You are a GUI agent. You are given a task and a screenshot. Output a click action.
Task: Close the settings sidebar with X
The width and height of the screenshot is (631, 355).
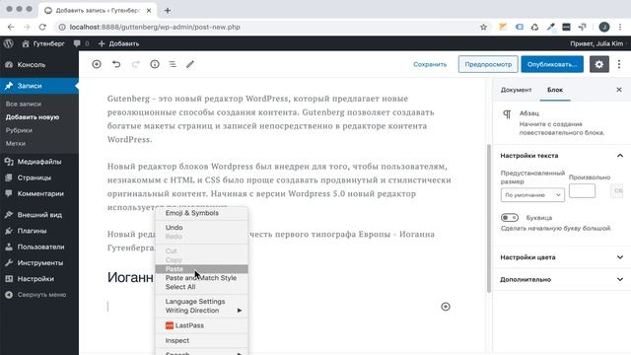[x=619, y=90]
